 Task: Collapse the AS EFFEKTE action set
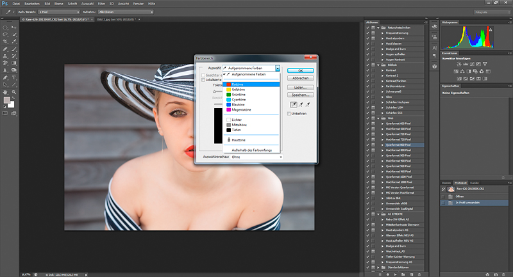pyautogui.click(x=378, y=214)
